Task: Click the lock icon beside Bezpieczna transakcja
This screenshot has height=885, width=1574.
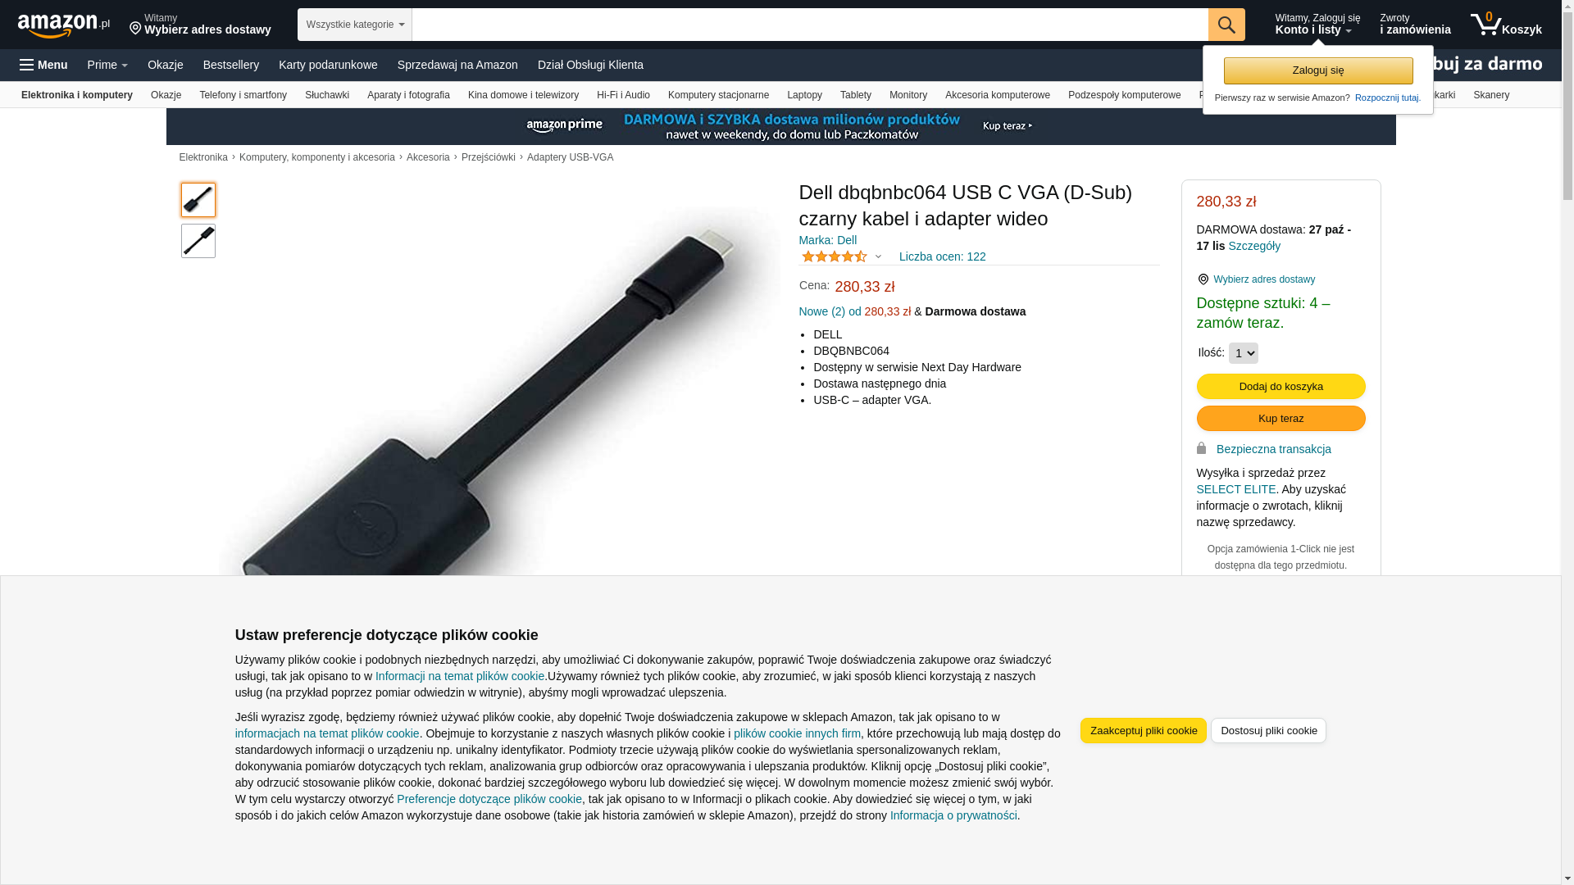Action: point(1202,448)
